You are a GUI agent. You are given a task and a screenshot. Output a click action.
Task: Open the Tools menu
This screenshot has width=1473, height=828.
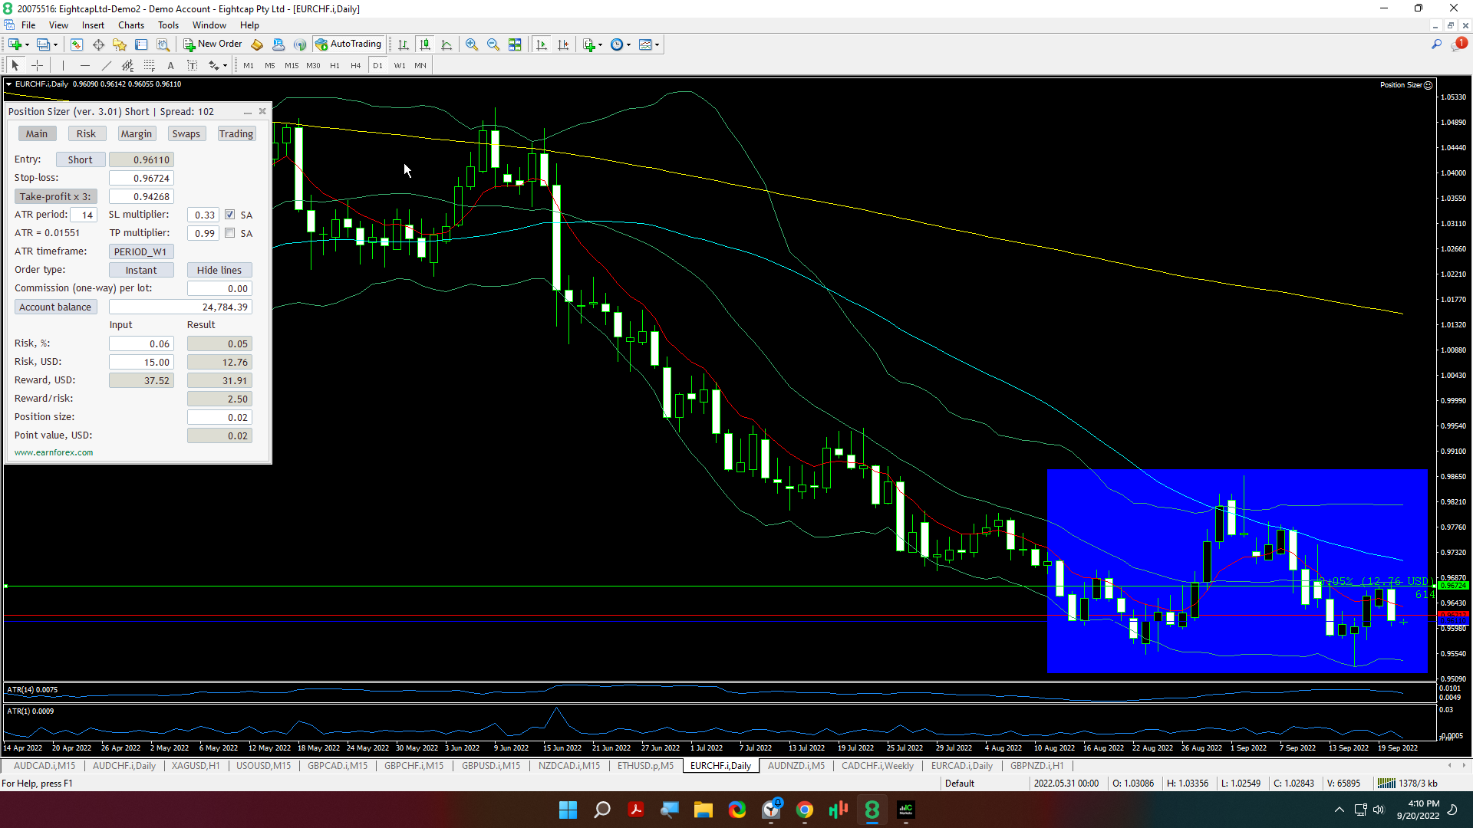pos(168,25)
